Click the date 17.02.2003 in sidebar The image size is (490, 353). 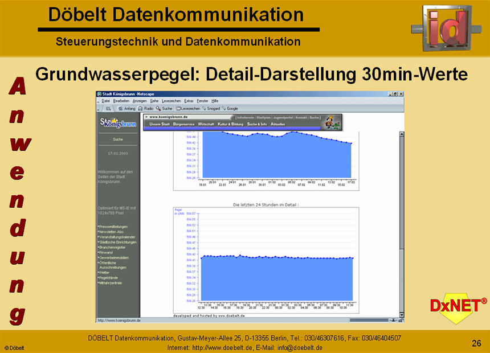tap(118, 153)
